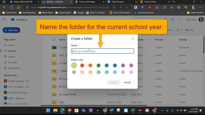This screenshot has width=205, height=115.
Task: Go to browser home icon
Action: point(19,7)
